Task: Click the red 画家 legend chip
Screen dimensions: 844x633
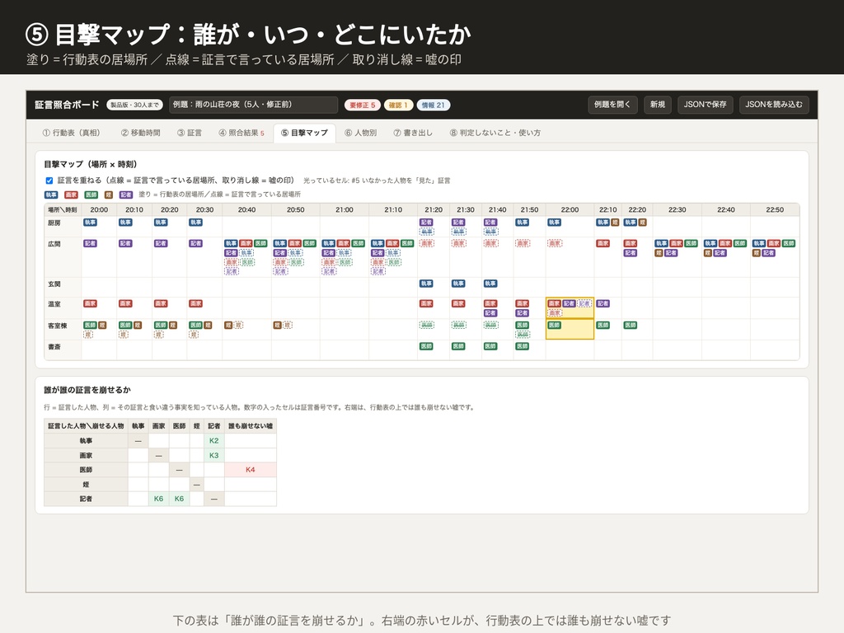Action: click(x=71, y=195)
